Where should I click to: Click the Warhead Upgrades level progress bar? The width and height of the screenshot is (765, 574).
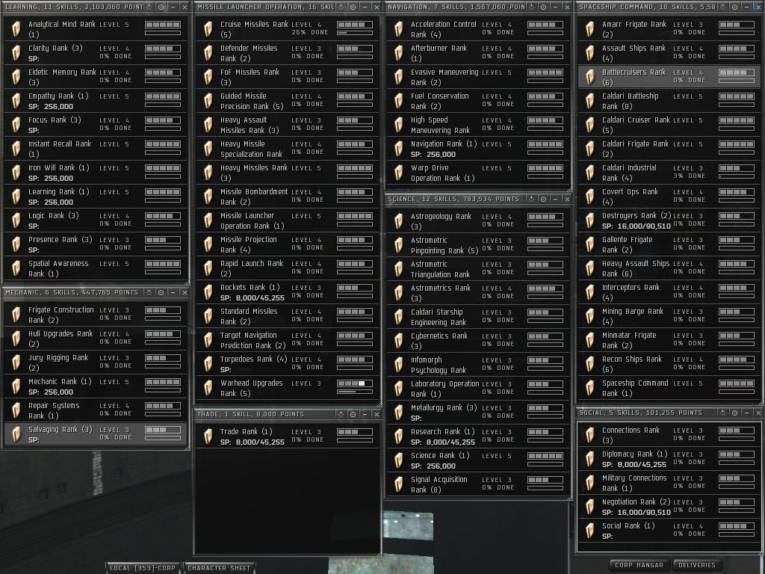click(355, 383)
